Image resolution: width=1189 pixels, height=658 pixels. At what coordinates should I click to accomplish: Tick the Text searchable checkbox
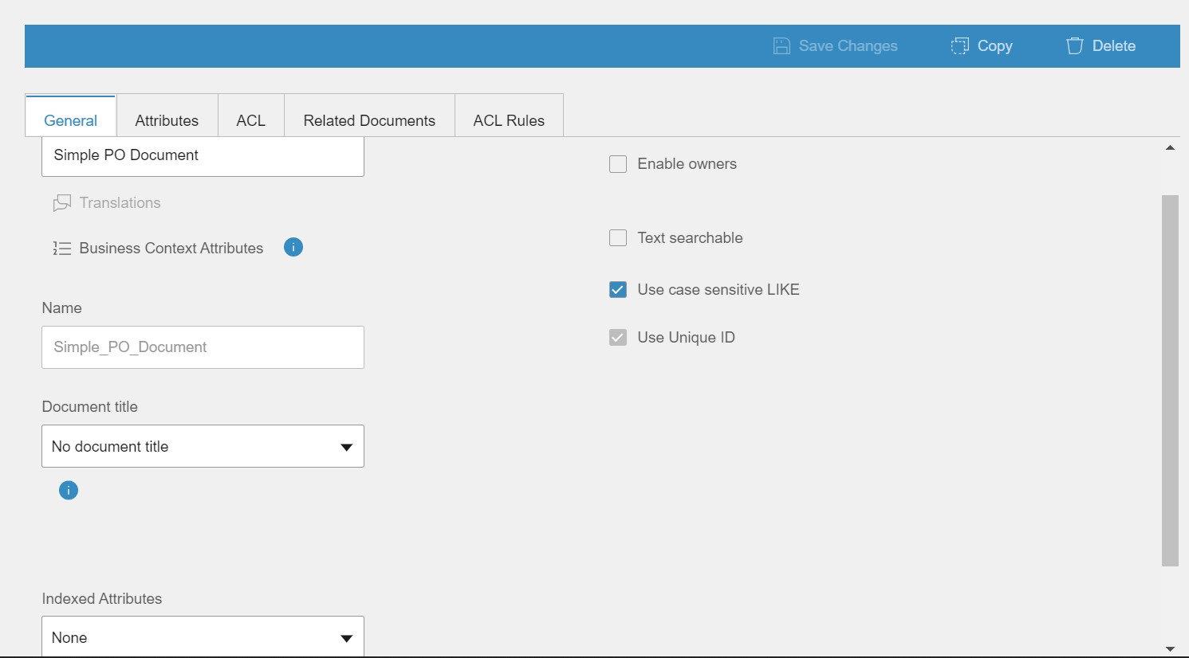coord(618,238)
